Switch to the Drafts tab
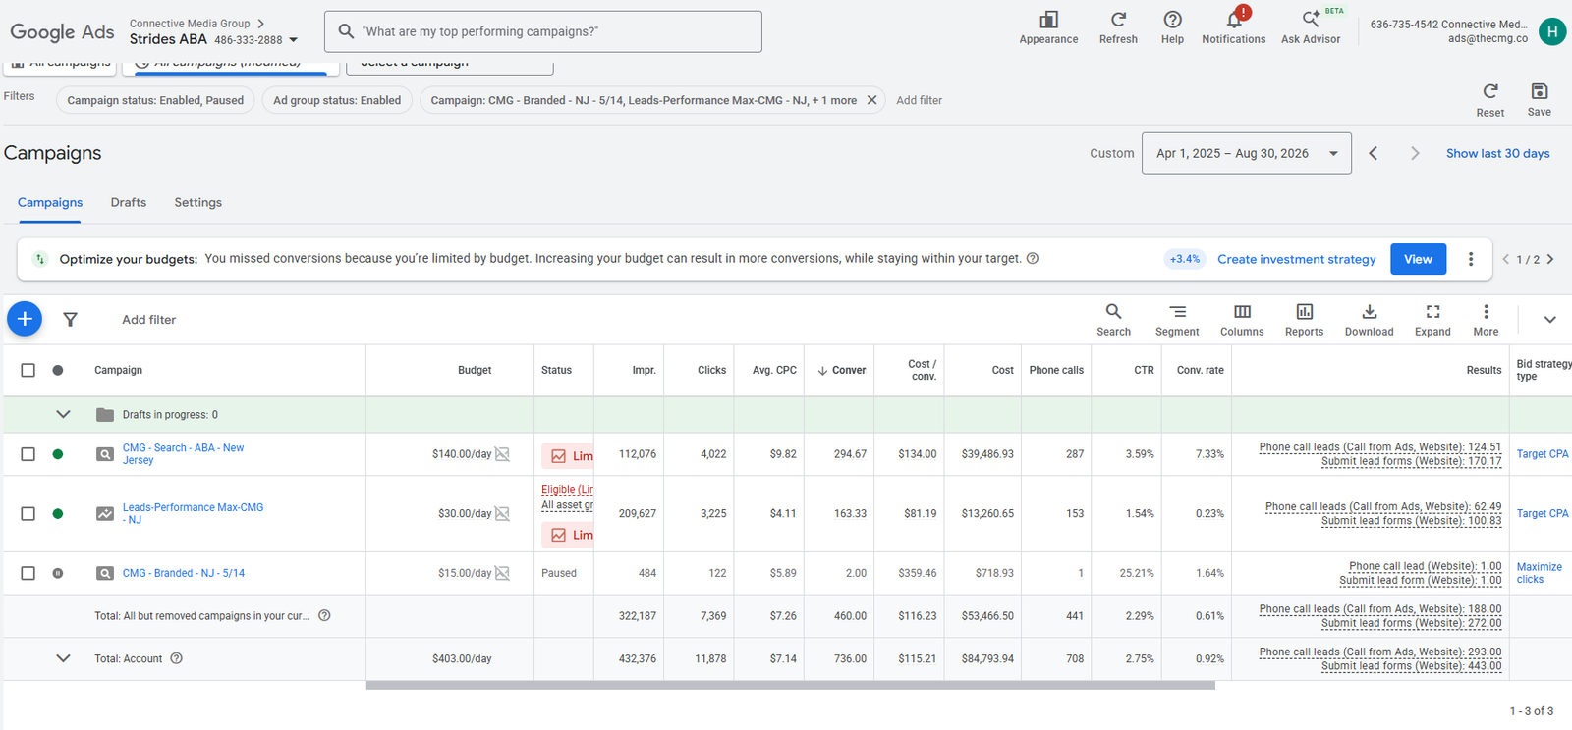Screen dimensions: 1572x730 [x=129, y=202]
